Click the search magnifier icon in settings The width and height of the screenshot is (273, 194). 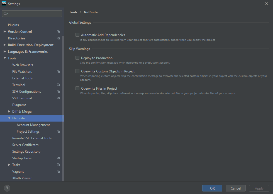(x=6, y=14)
